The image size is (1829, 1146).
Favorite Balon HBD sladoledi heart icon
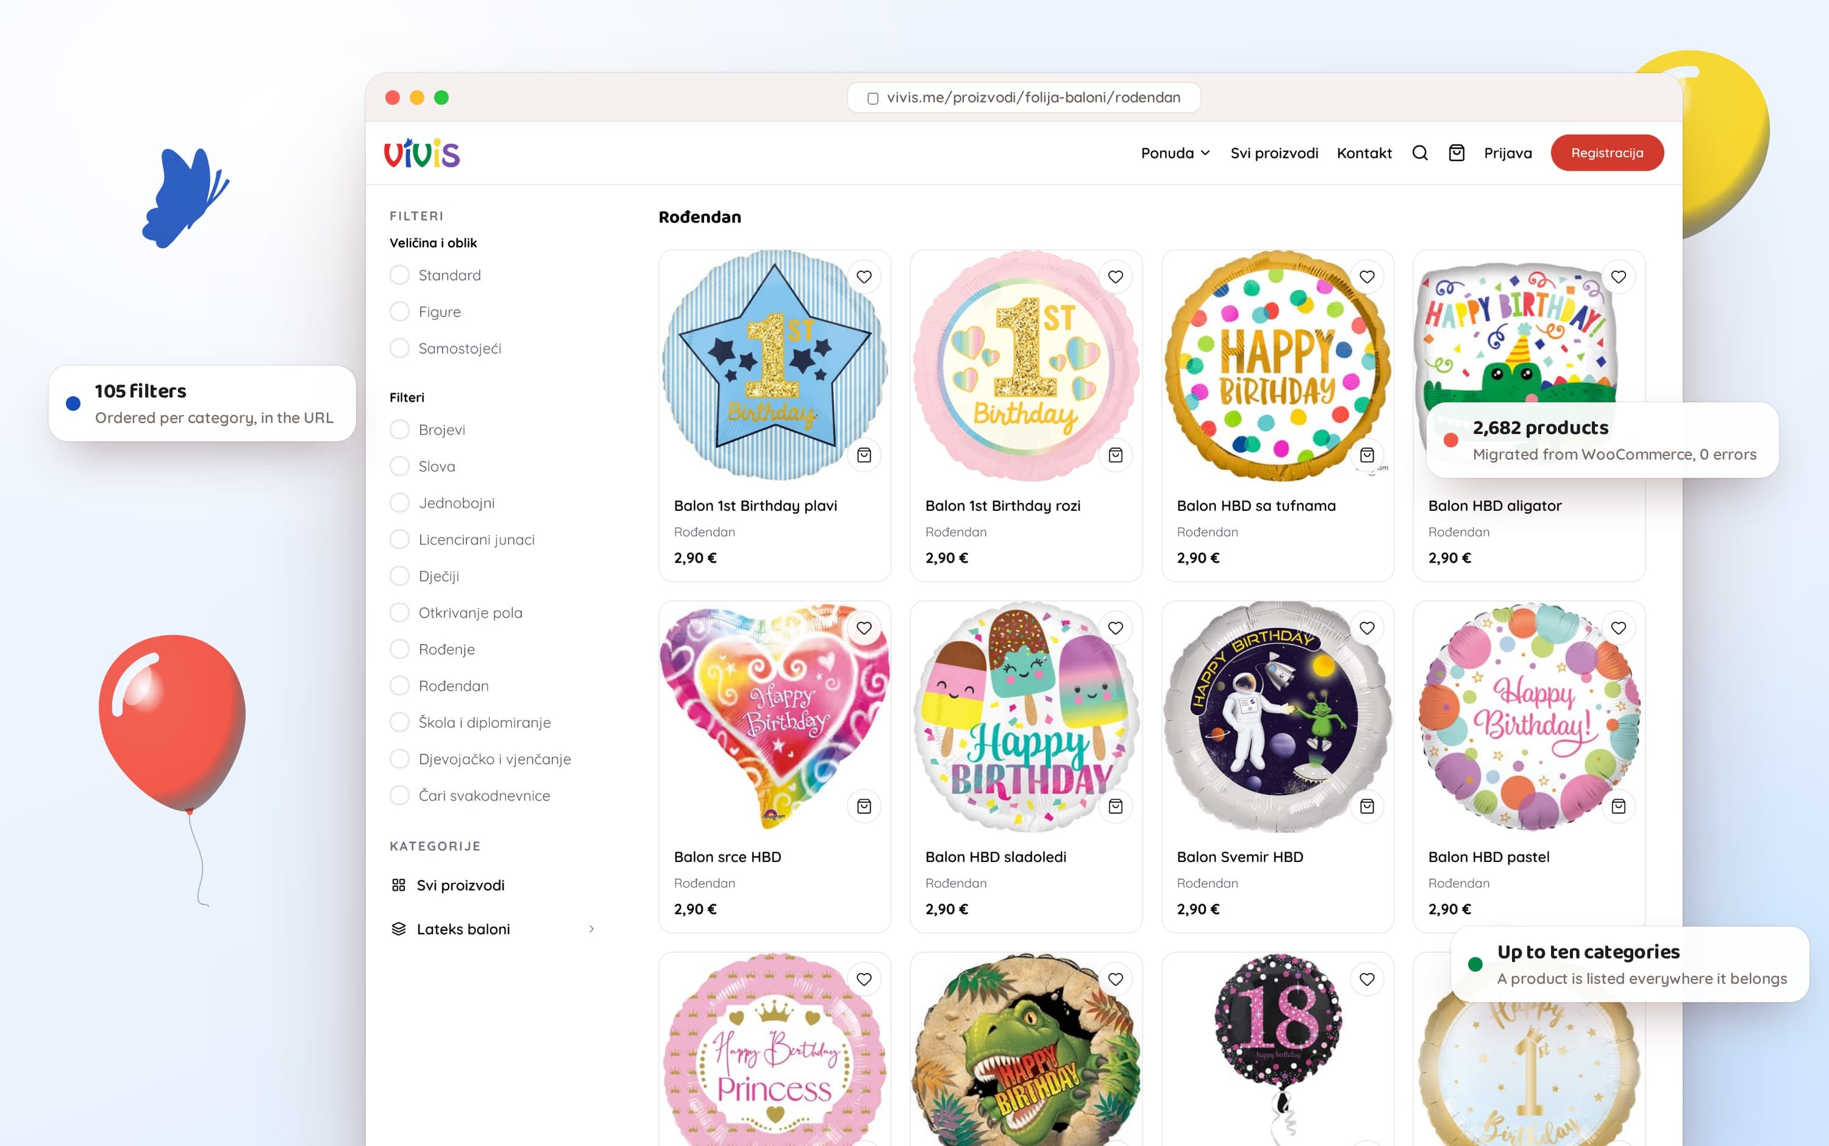[x=1116, y=628]
